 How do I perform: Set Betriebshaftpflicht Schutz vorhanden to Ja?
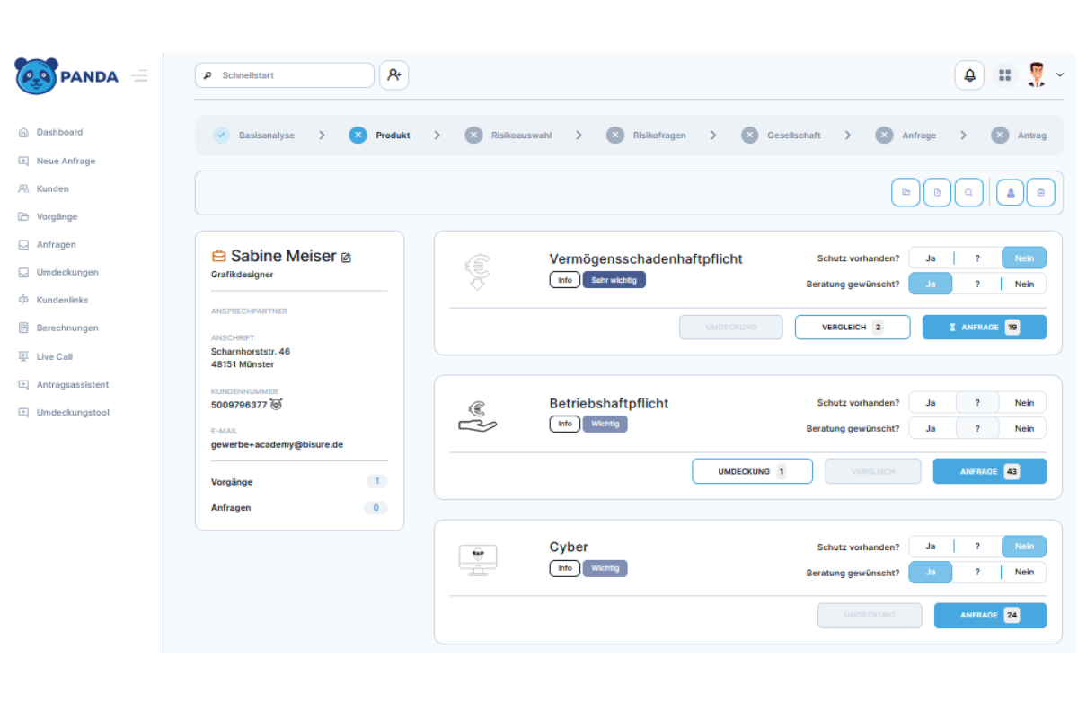coord(931,403)
